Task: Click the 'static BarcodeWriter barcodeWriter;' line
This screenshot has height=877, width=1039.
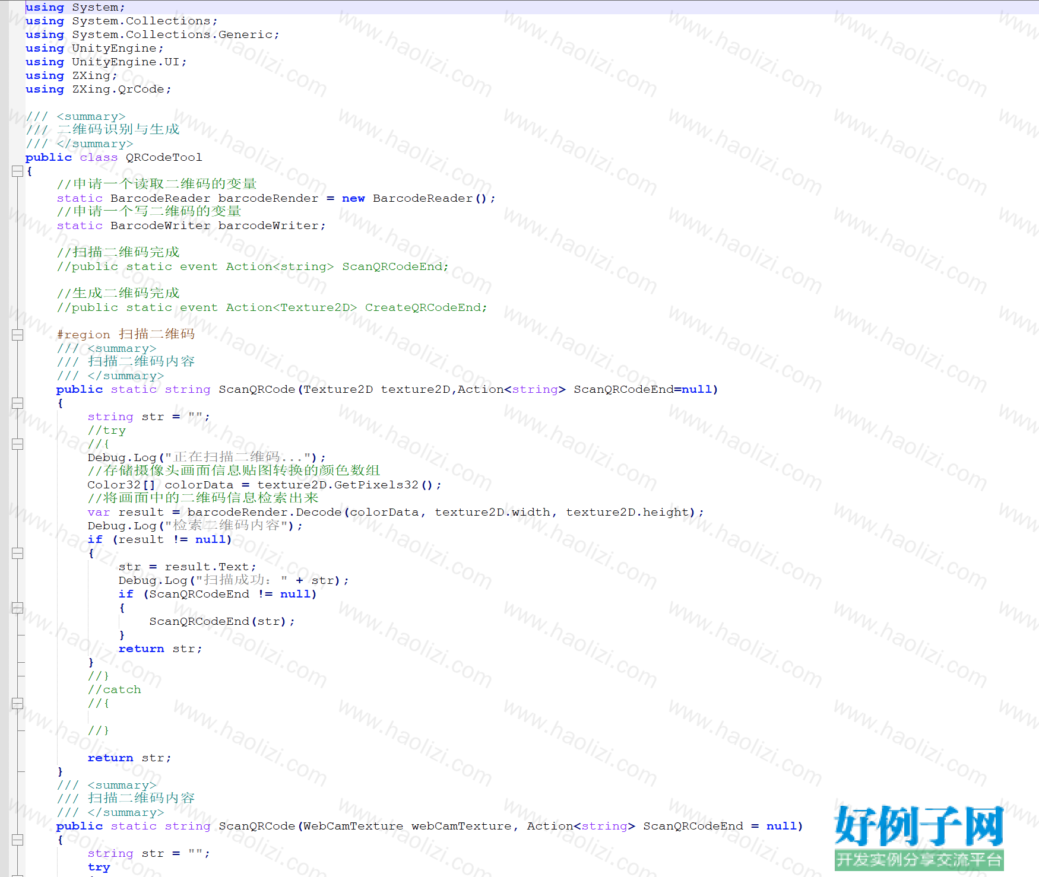Action: tap(191, 225)
